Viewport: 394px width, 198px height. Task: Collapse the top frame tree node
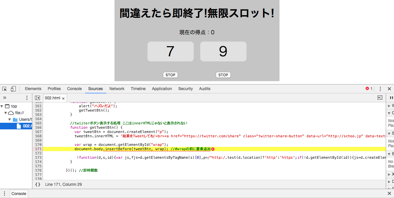(x=2, y=106)
